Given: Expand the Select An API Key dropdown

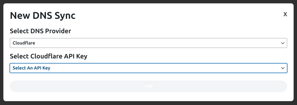Looking at the screenshot, I should click(x=148, y=68).
